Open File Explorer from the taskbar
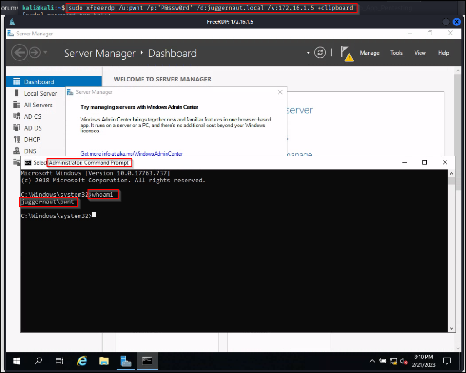The height and width of the screenshot is (373, 466). pyautogui.click(x=104, y=361)
